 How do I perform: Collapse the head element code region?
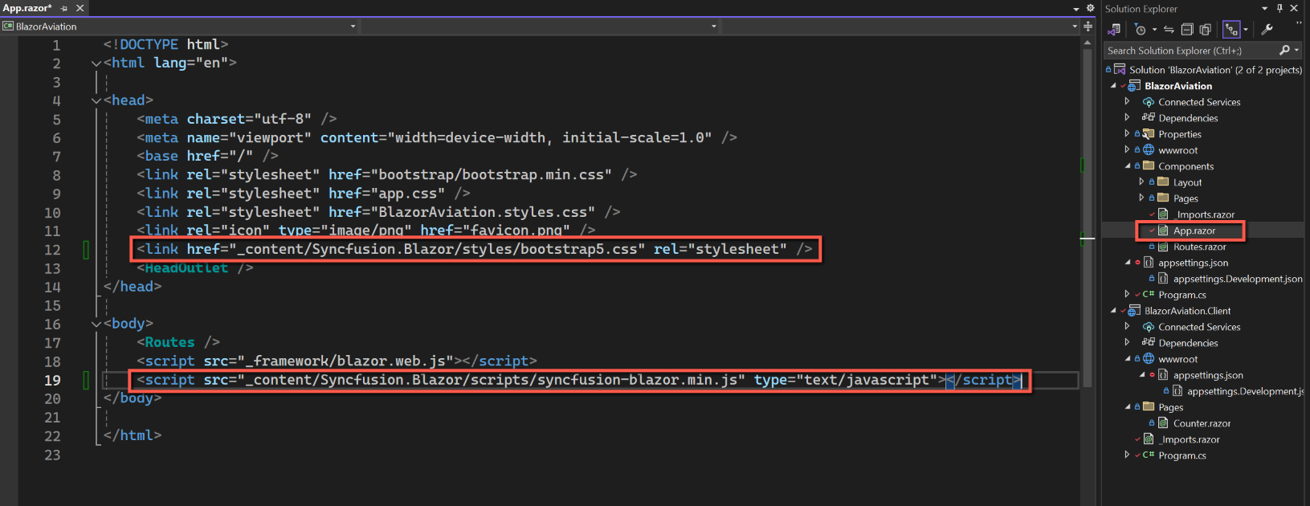tap(96, 100)
